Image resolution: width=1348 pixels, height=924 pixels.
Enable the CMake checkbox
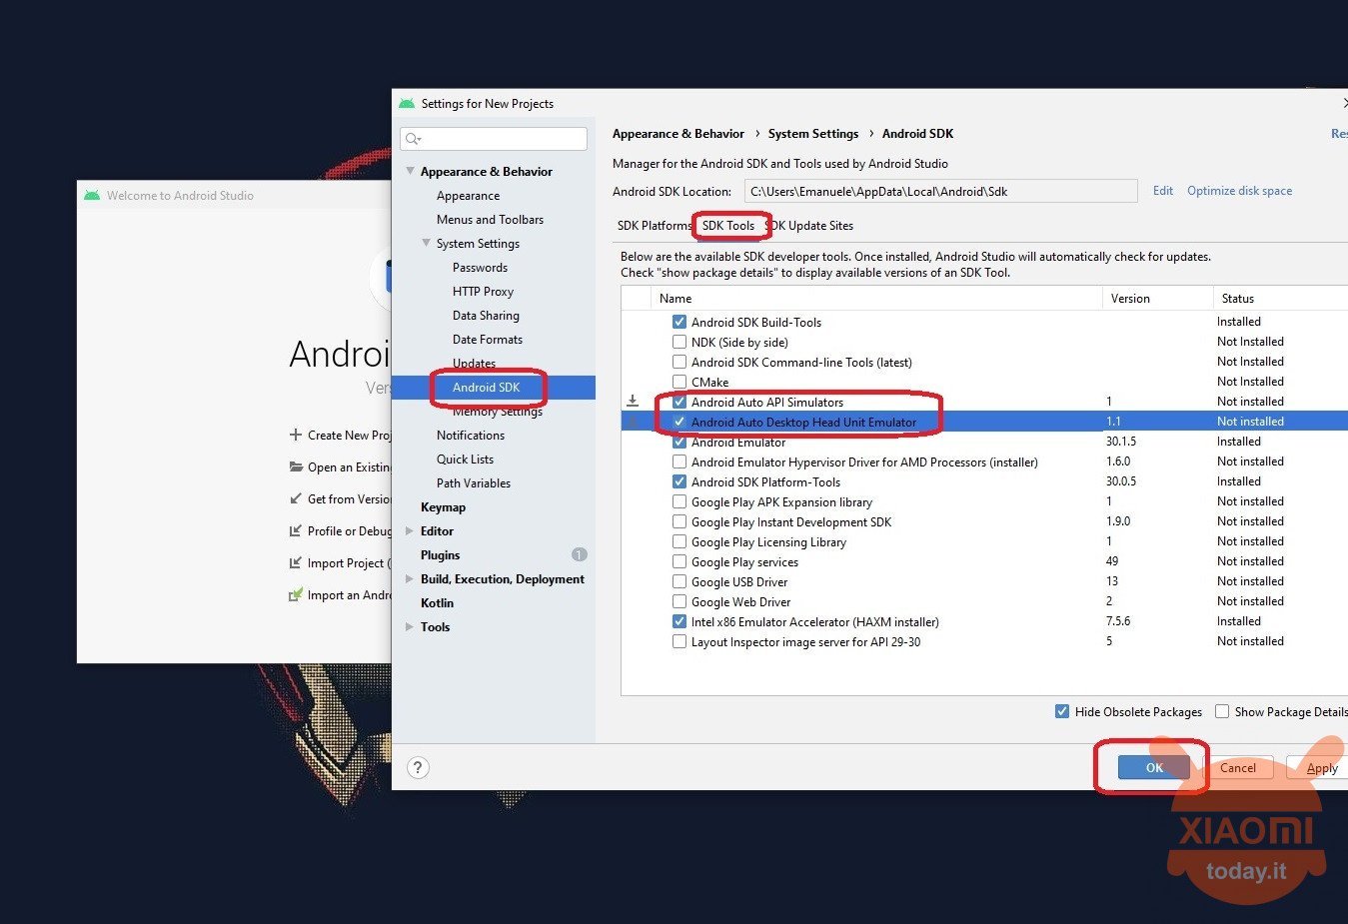[x=679, y=382]
